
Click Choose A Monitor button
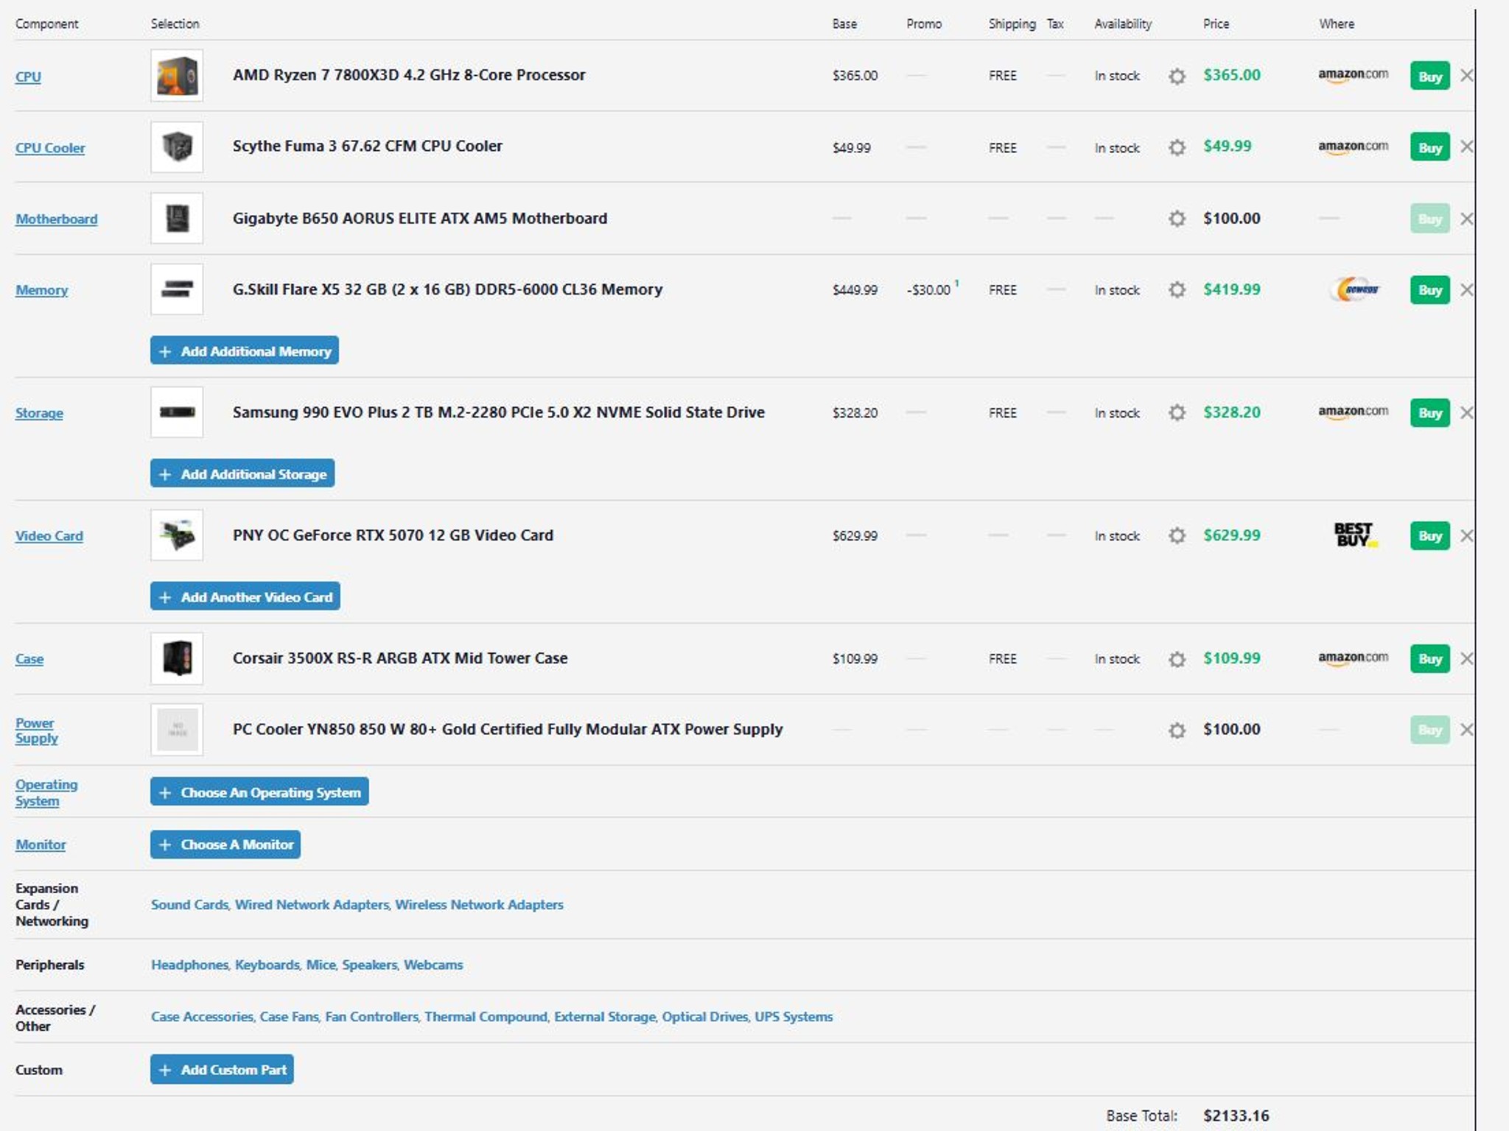click(225, 845)
